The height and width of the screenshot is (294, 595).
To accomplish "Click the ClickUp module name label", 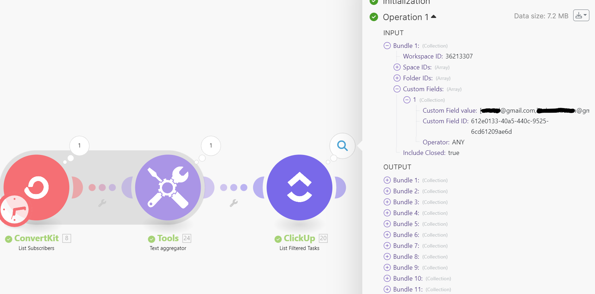I will coord(300,238).
